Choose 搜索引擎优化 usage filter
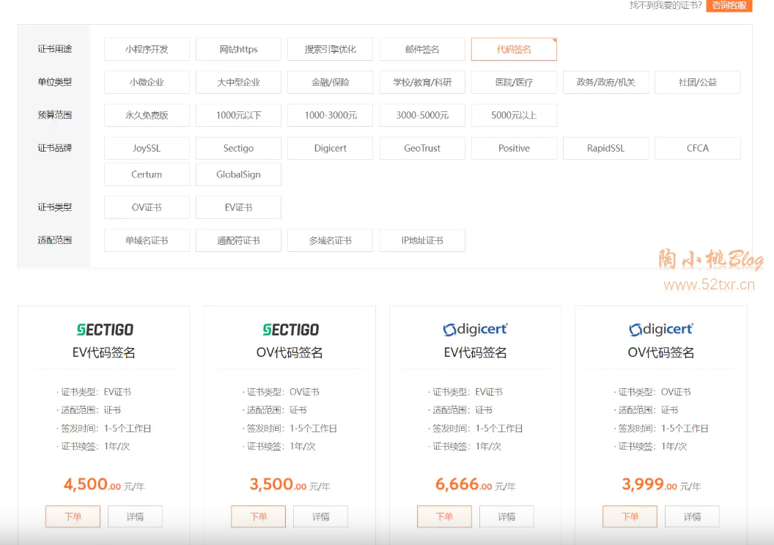This screenshot has height=545, width=774. [331, 49]
